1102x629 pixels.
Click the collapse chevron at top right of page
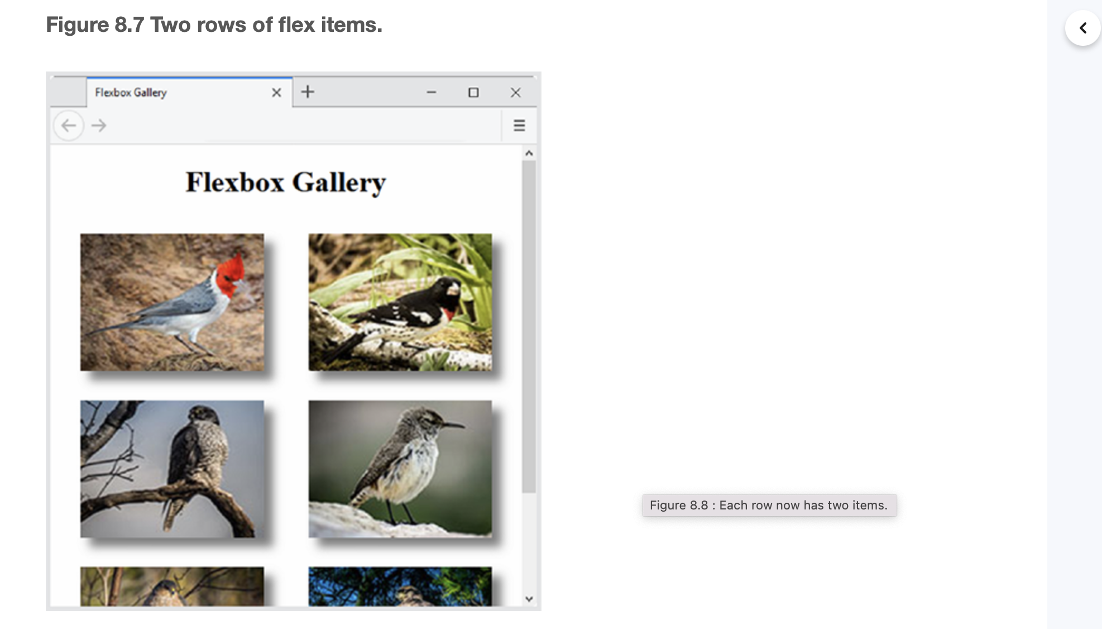pos(1082,27)
